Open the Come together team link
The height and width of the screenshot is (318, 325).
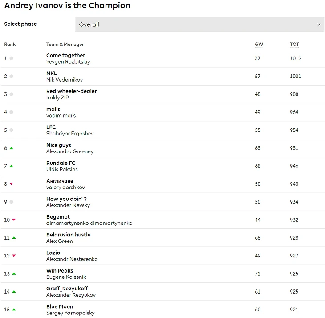(65, 56)
